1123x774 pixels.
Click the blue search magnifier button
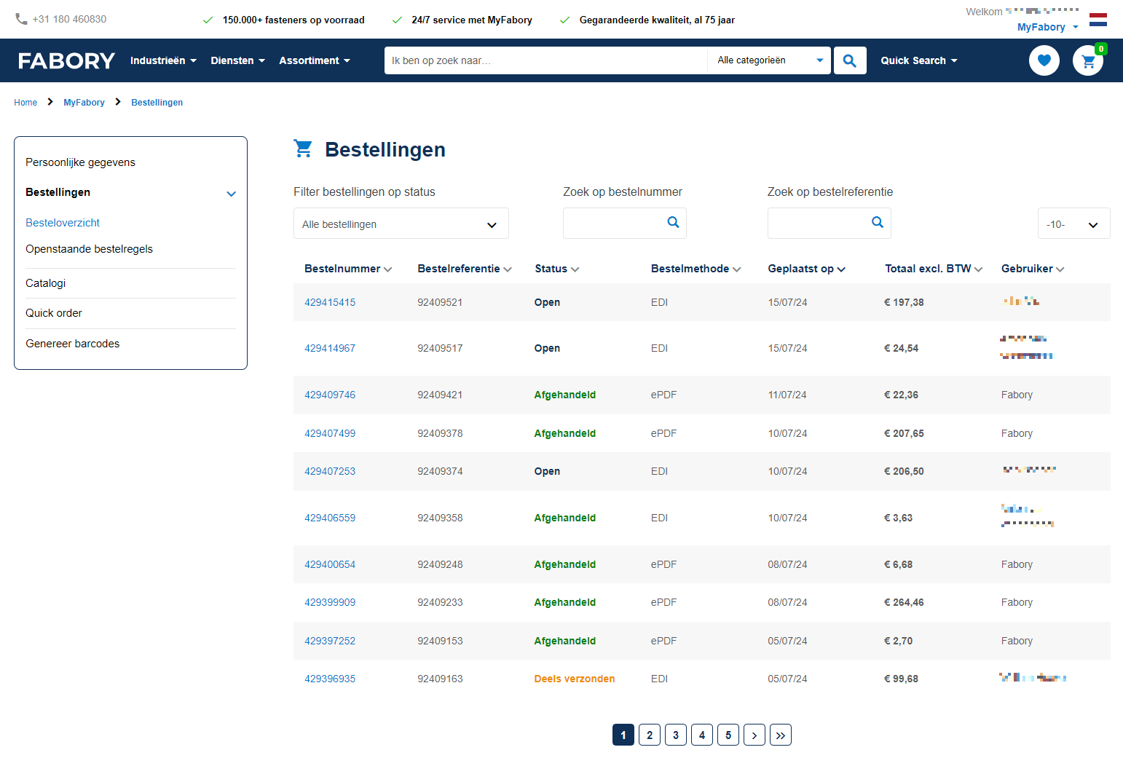pos(849,60)
